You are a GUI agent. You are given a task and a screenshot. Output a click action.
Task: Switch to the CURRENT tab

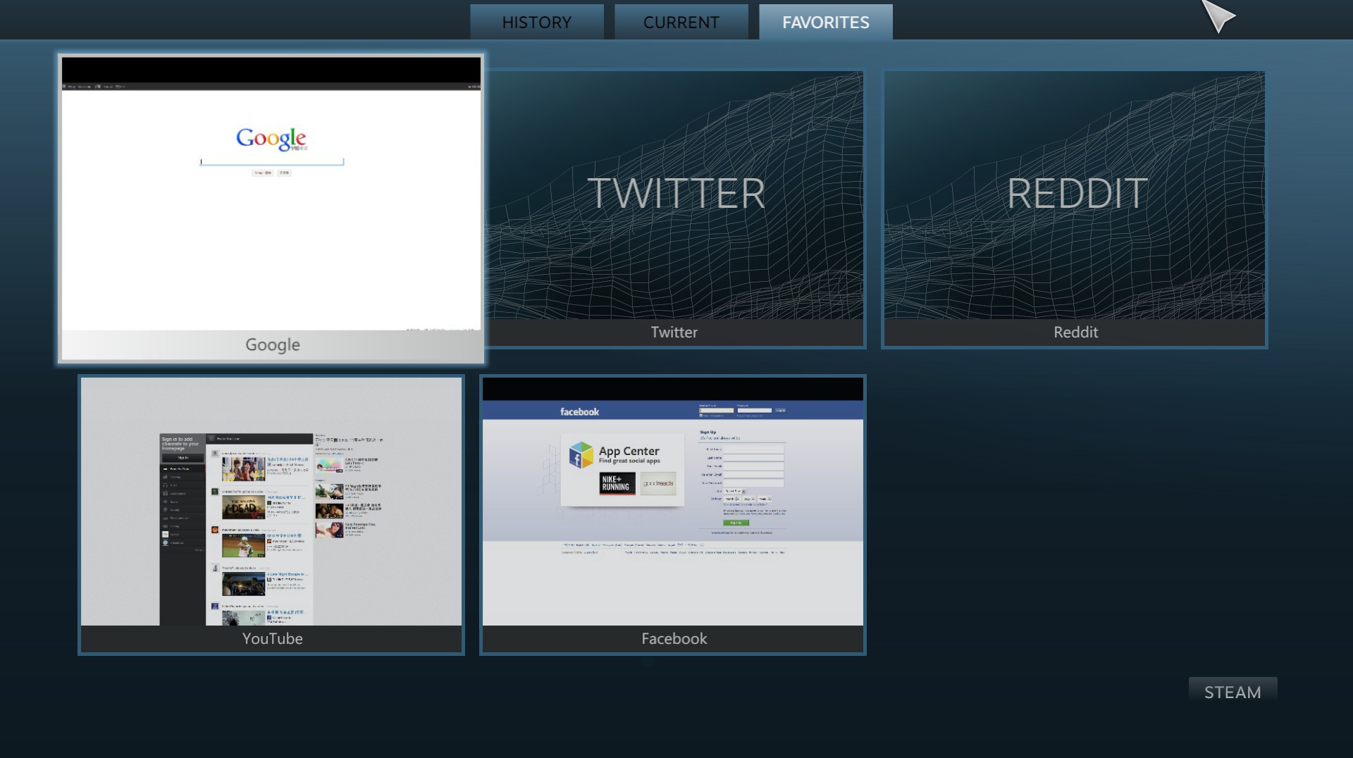(x=681, y=22)
